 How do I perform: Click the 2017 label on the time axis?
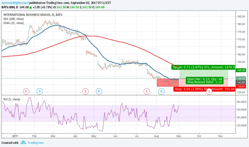tap(15, 136)
